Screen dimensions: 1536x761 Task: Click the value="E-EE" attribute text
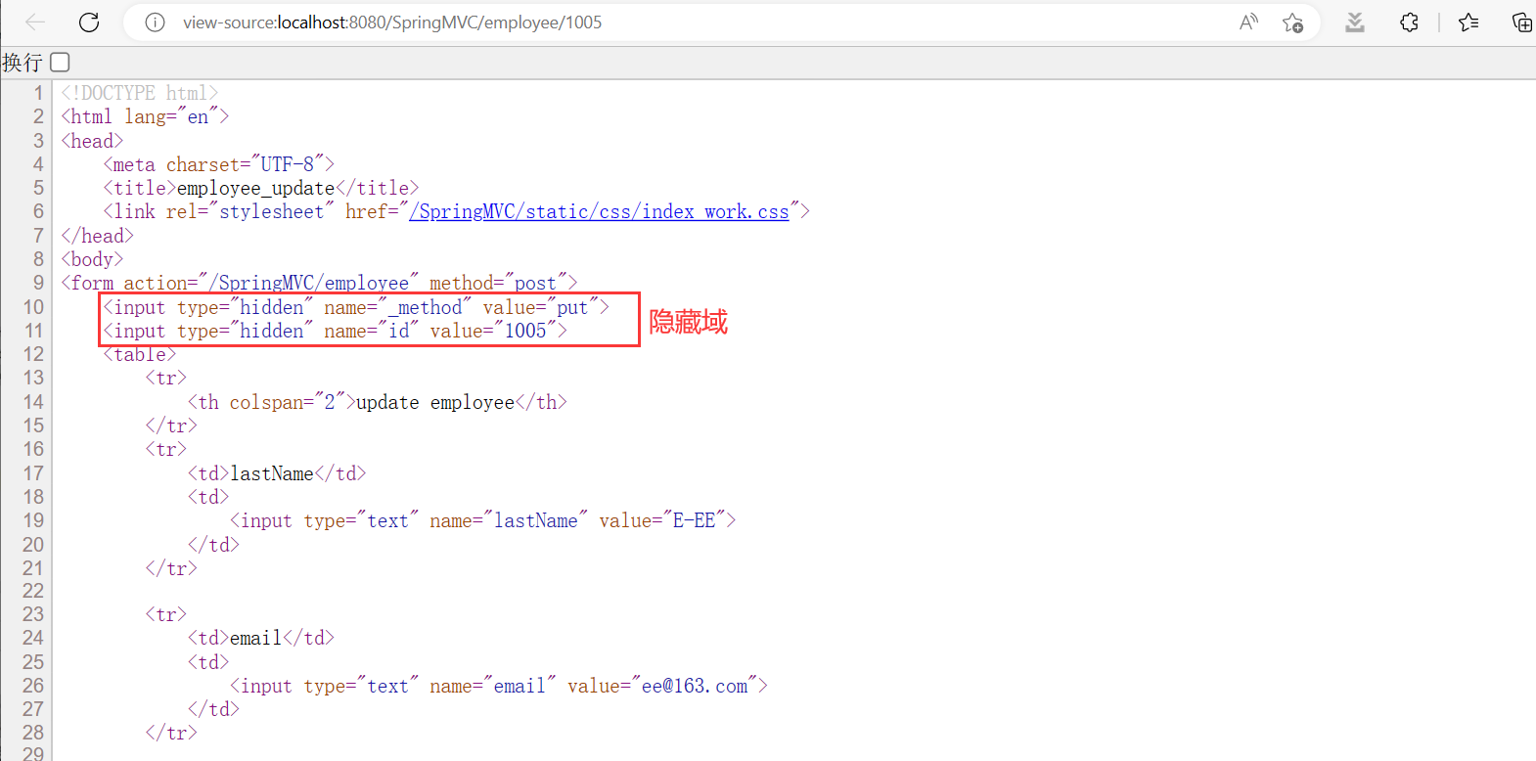pos(662,520)
